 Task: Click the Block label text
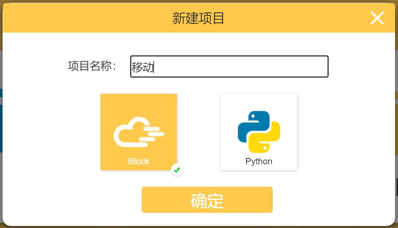coord(139,161)
